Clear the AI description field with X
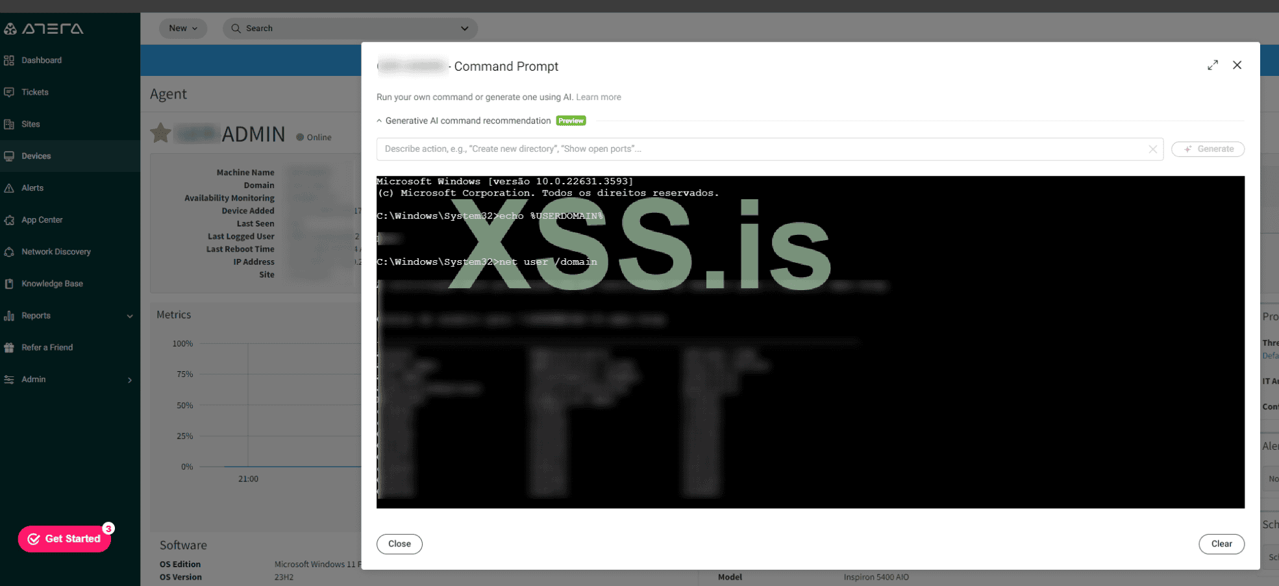 click(1153, 149)
